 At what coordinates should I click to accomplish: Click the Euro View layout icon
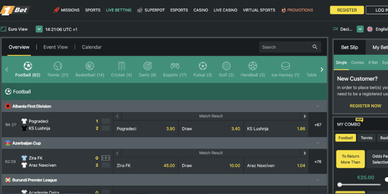coord(3,29)
